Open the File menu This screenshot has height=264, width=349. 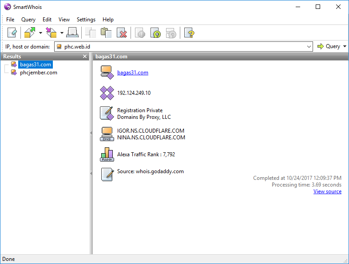point(10,20)
